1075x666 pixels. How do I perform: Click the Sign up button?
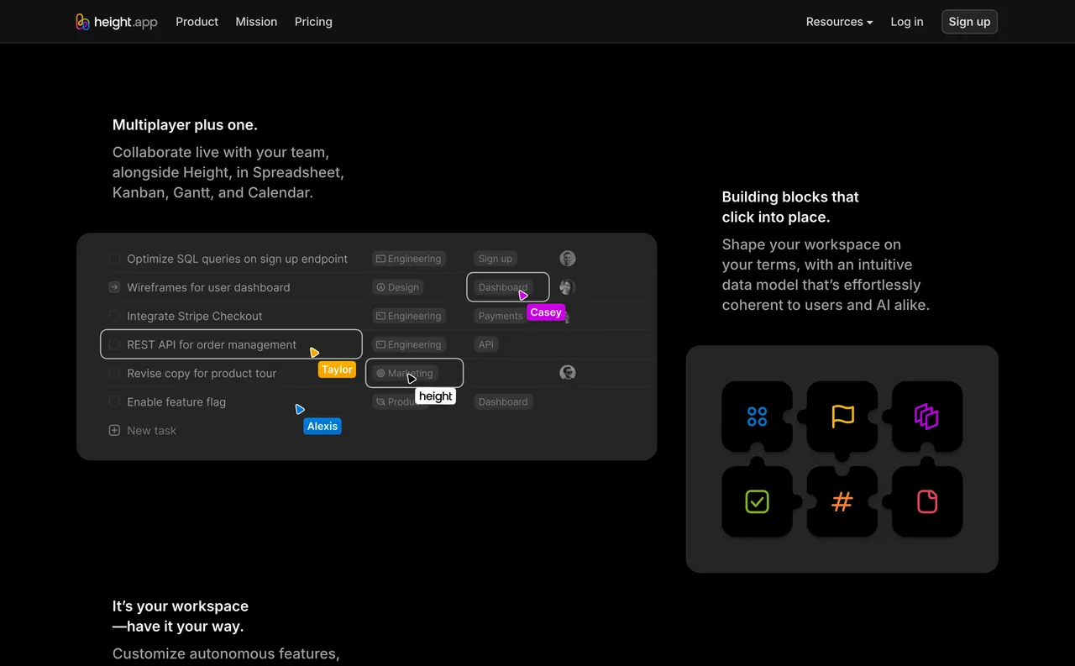pyautogui.click(x=969, y=21)
